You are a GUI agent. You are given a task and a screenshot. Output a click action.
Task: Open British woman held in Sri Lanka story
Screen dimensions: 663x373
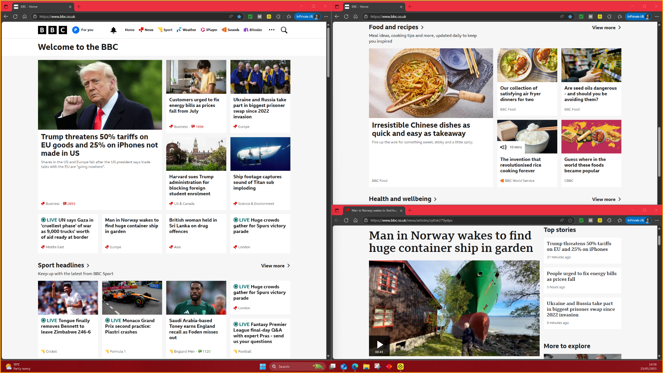[x=193, y=226]
